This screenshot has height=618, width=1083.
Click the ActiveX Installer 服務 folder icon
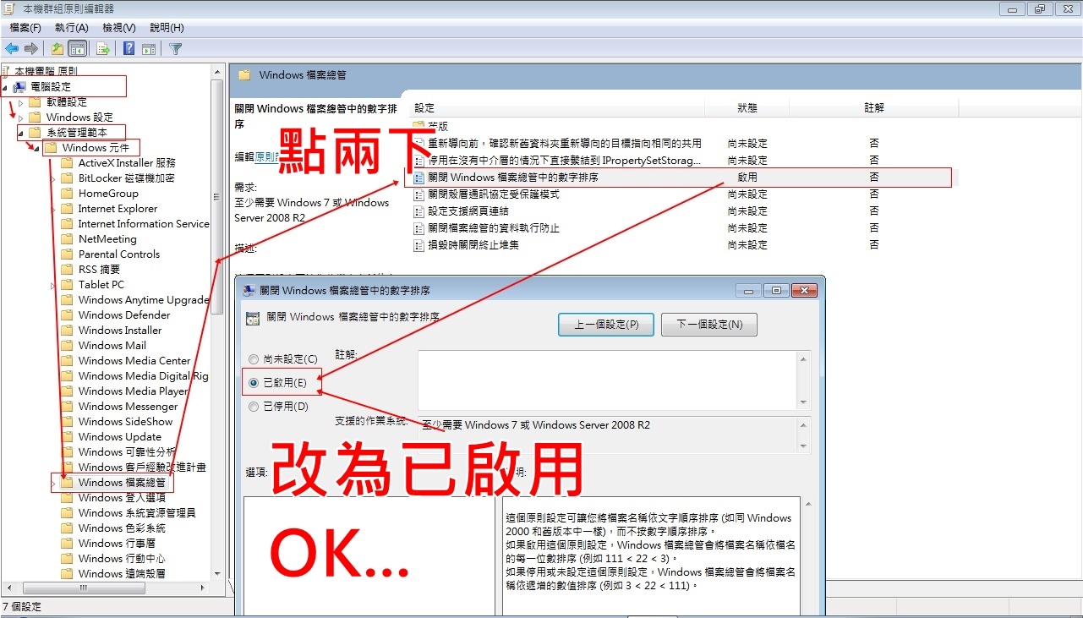coord(67,162)
